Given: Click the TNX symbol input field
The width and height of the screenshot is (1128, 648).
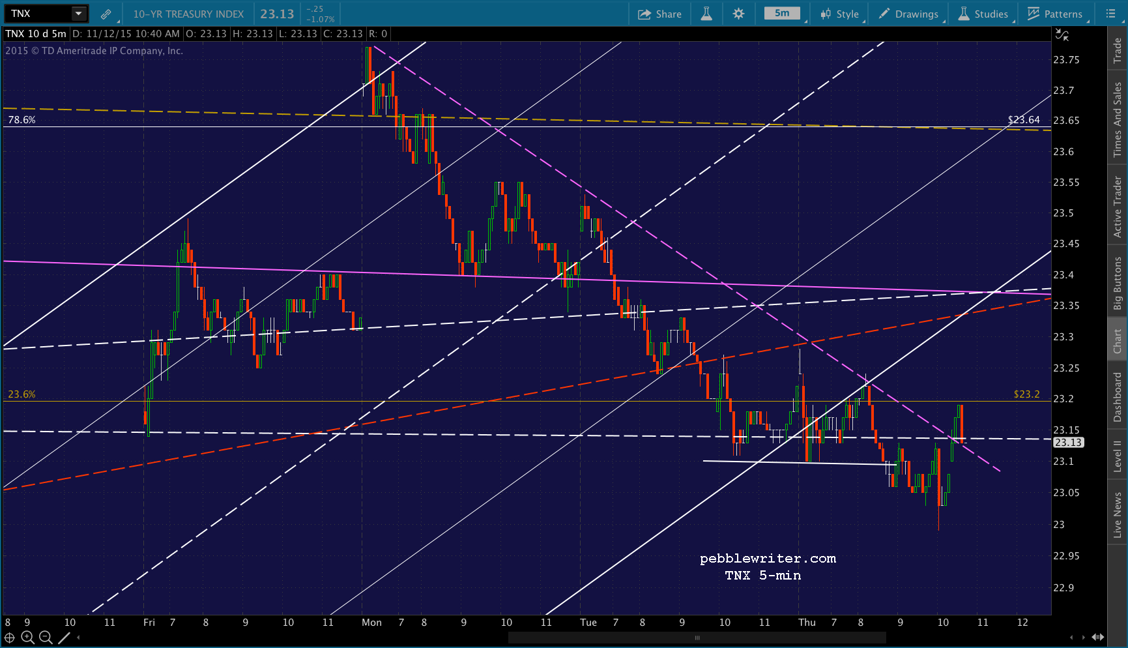Looking at the screenshot, I should coord(38,14).
